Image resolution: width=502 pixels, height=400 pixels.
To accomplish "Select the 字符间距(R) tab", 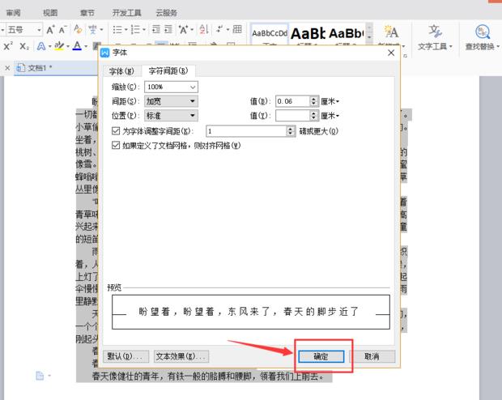I will click(x=168, y=70).
